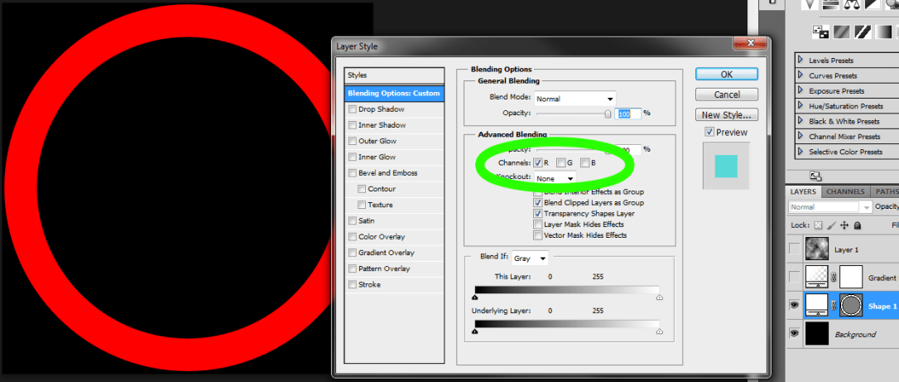Enable the G channel checkbox
The width and height of the screenshot is (899, 382).
[x=561, y=162]
